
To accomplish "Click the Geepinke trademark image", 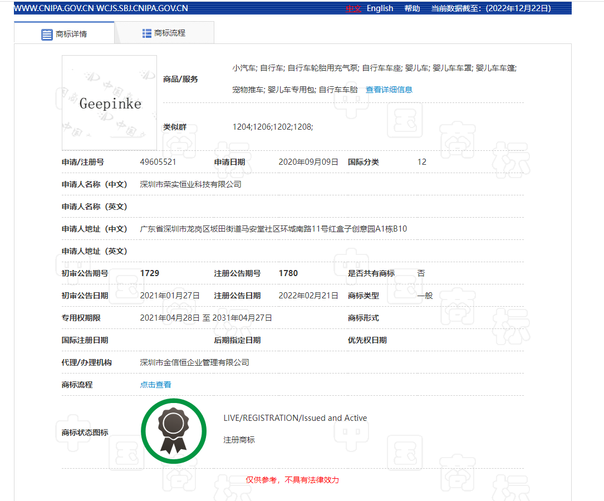I will click(x=110, y=103).
